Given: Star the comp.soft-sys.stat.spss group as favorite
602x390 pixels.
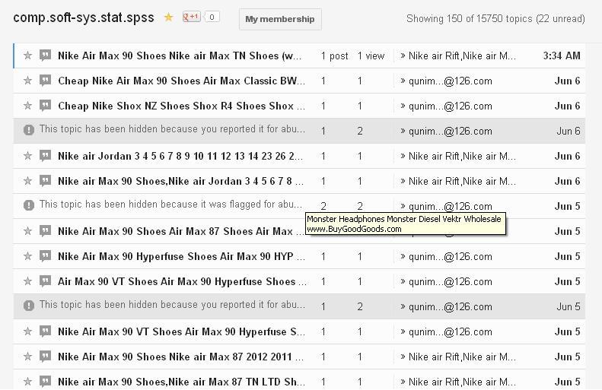Looking at the screenshot, I should [x=169, y=17].
